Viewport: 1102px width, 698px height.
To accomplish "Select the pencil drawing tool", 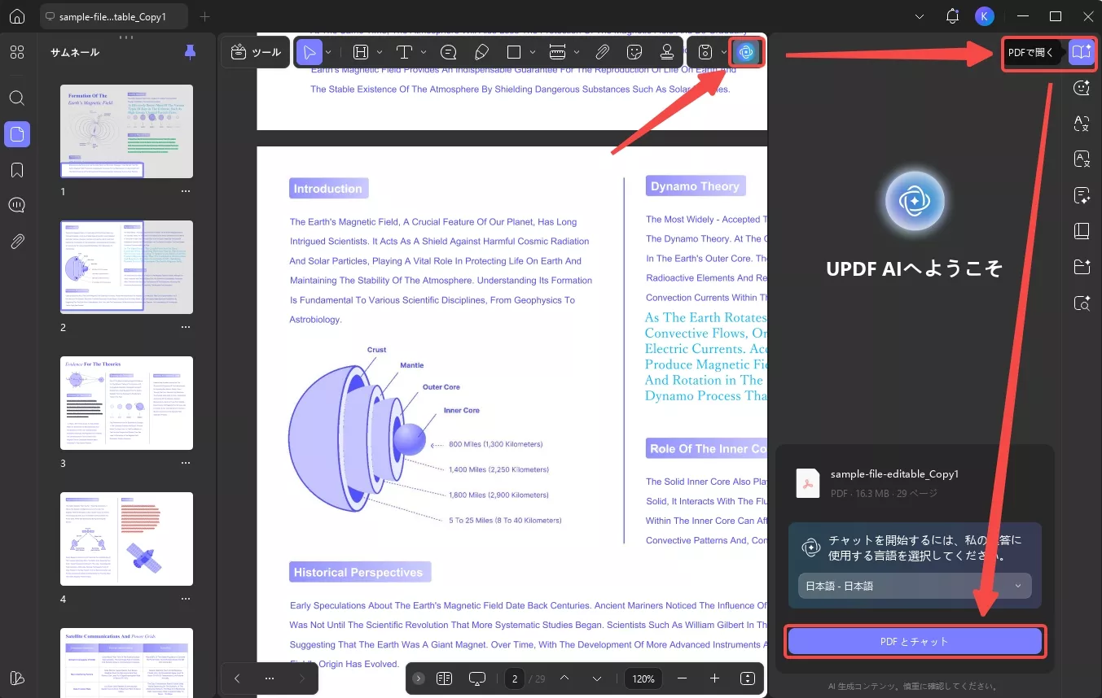I will click(x=481, y=52).
